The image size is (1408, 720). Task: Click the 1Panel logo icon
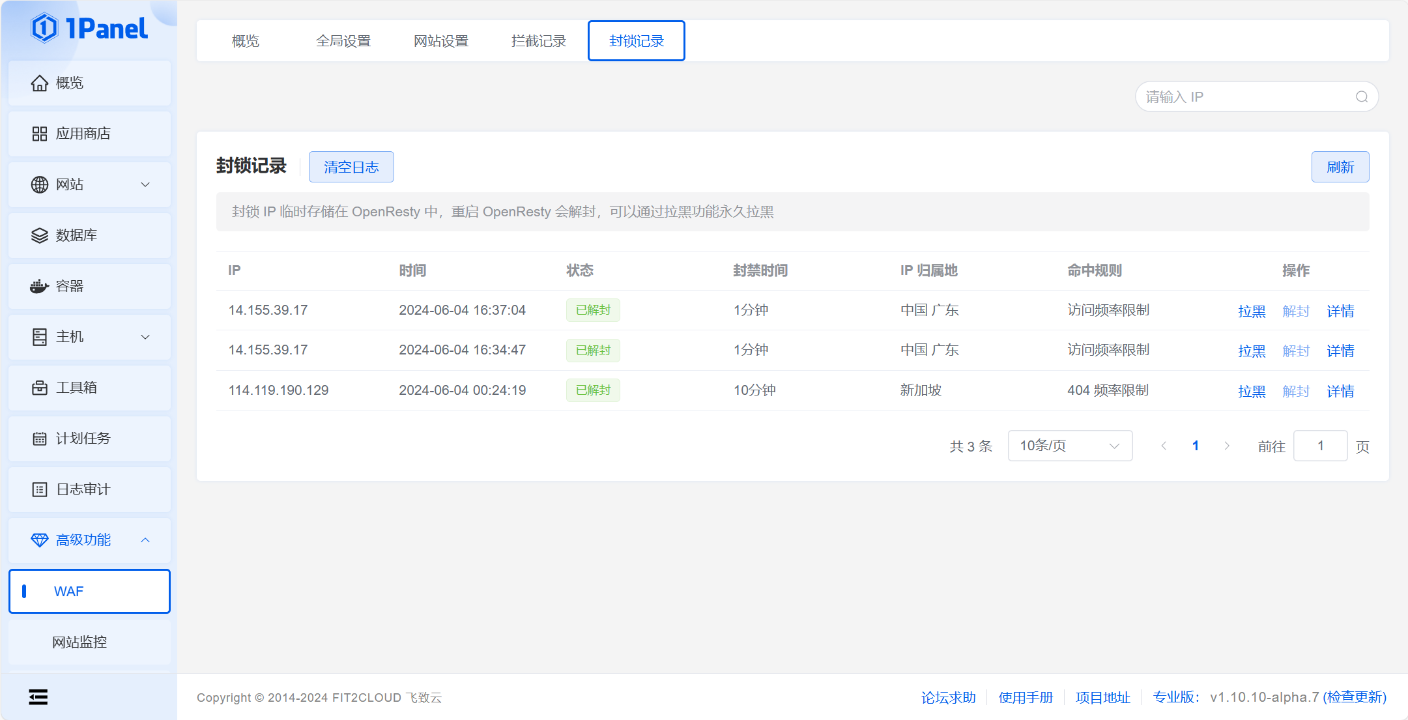(x=44, y=28)
